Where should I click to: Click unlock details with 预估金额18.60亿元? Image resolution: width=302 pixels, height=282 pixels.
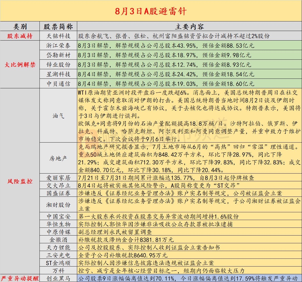[x=166, y=84]
